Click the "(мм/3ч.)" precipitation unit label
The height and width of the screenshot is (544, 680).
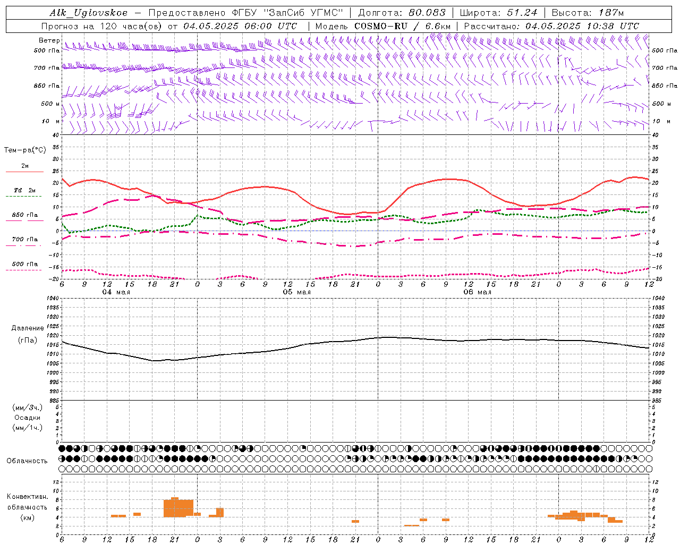click(28, 407)
